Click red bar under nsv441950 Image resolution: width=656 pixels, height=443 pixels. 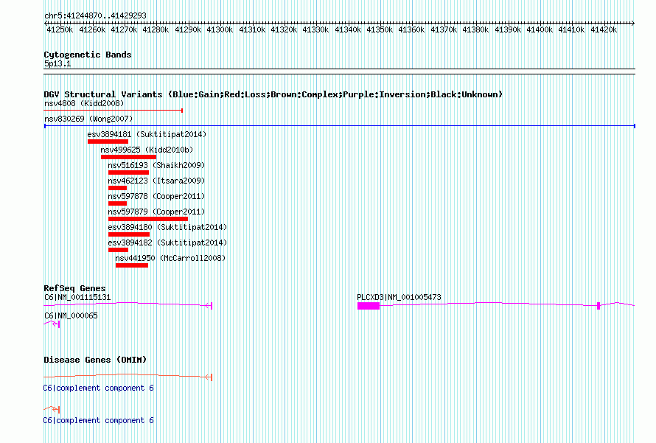(132, 265)
